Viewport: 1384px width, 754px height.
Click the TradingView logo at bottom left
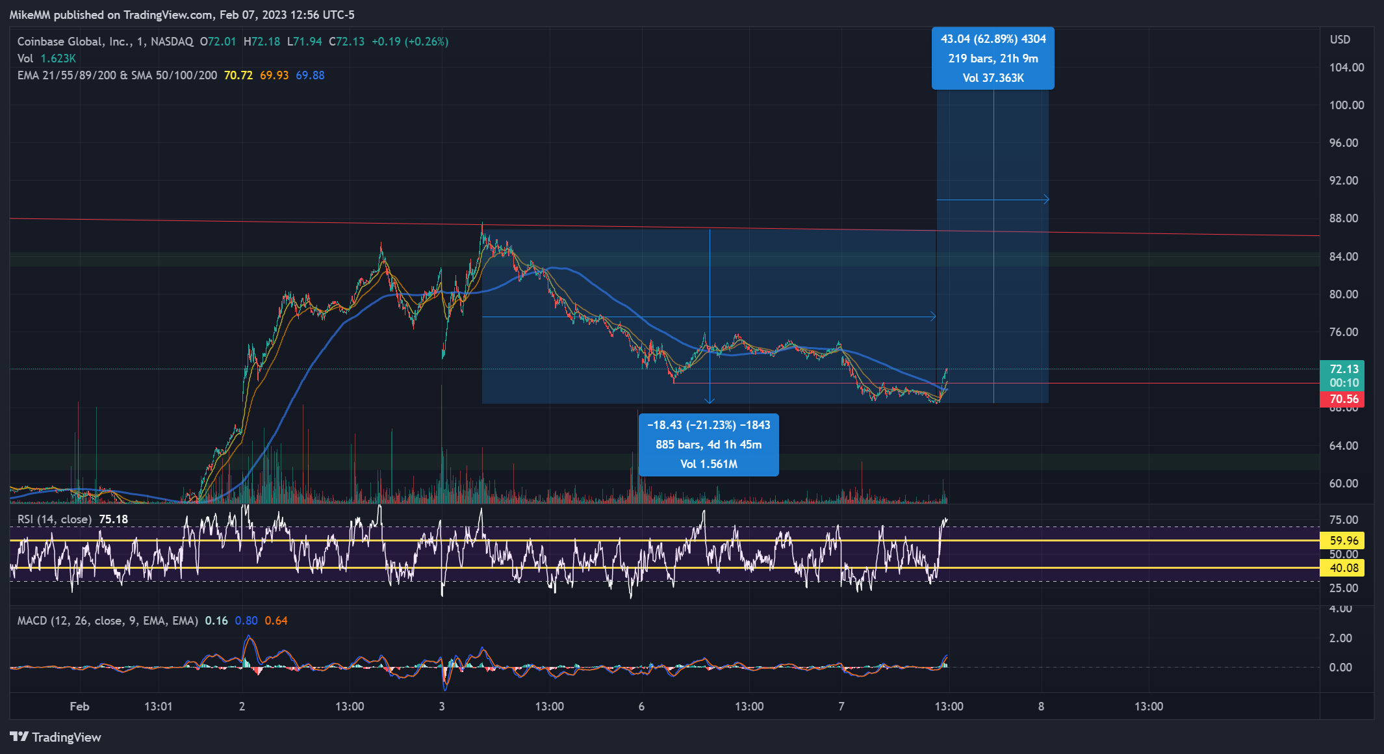click(55, 736)
